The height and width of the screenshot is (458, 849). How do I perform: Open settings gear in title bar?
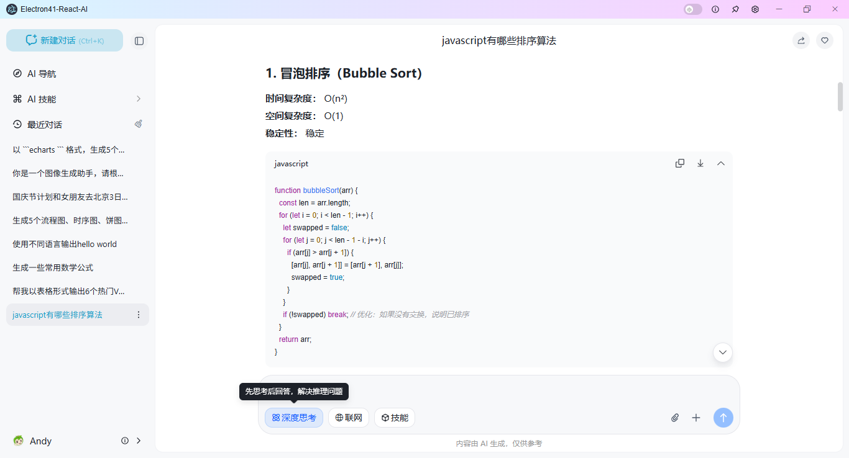755,9
